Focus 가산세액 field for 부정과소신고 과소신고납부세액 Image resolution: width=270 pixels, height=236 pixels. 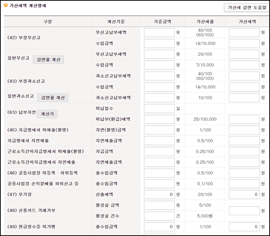click(244, 76)
